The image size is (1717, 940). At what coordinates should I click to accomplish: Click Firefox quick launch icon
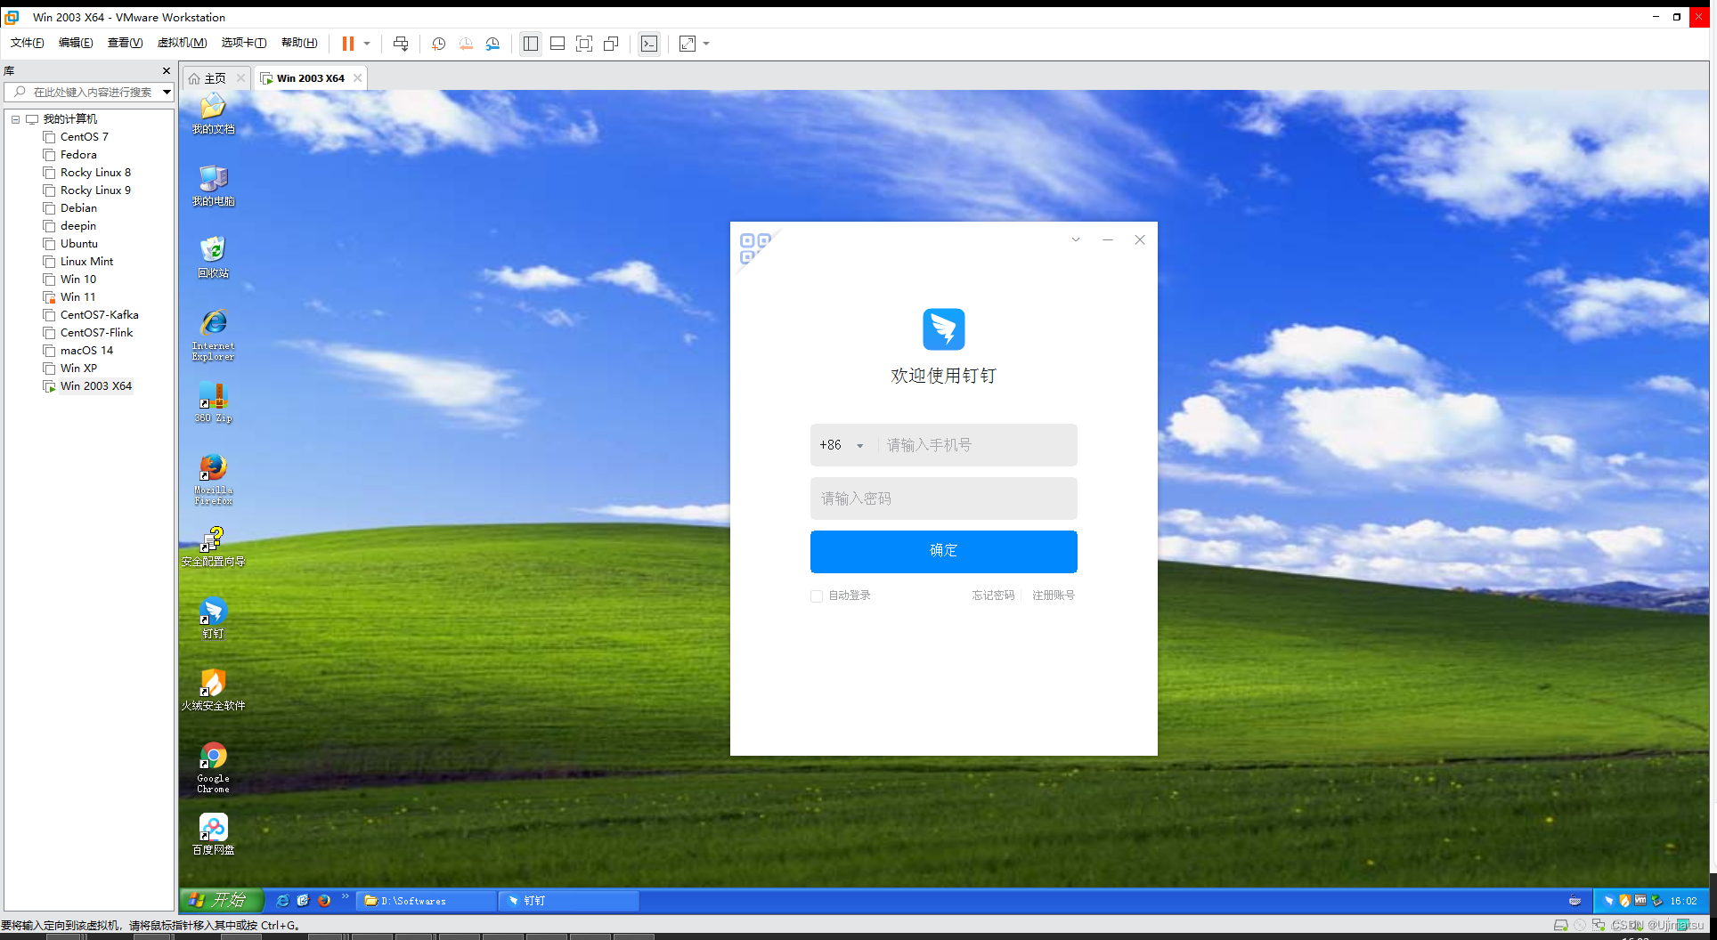click(x=324, y=901)
